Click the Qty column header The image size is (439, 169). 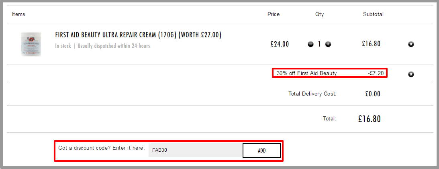tap(319, 14)
